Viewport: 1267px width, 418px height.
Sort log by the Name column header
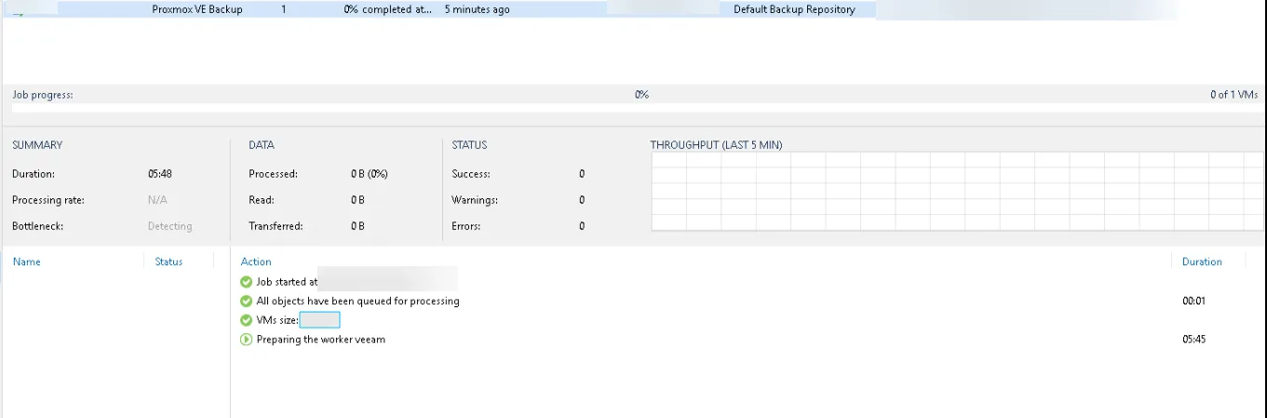coord(27,262)
